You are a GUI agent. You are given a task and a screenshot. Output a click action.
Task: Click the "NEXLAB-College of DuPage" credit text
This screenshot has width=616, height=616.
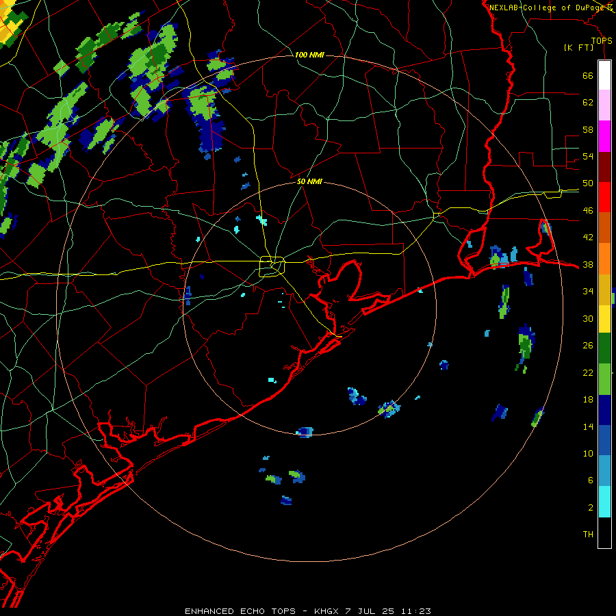coord(547,8)
